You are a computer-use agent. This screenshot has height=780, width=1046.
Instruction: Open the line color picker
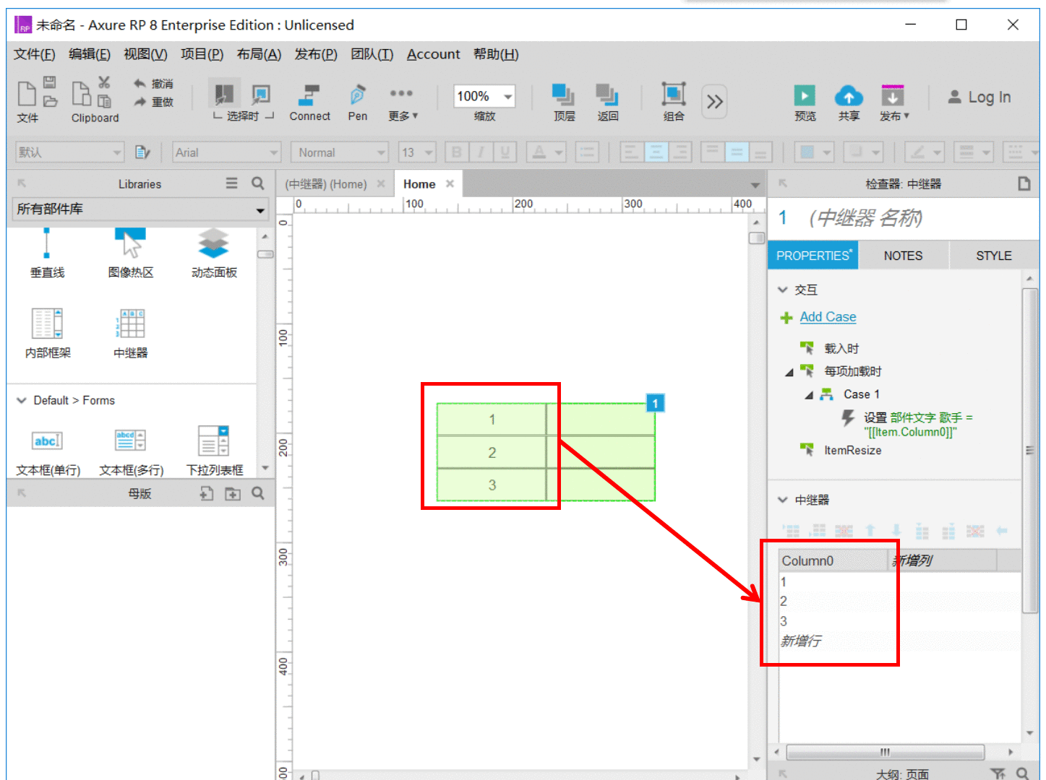coord(925,152)
